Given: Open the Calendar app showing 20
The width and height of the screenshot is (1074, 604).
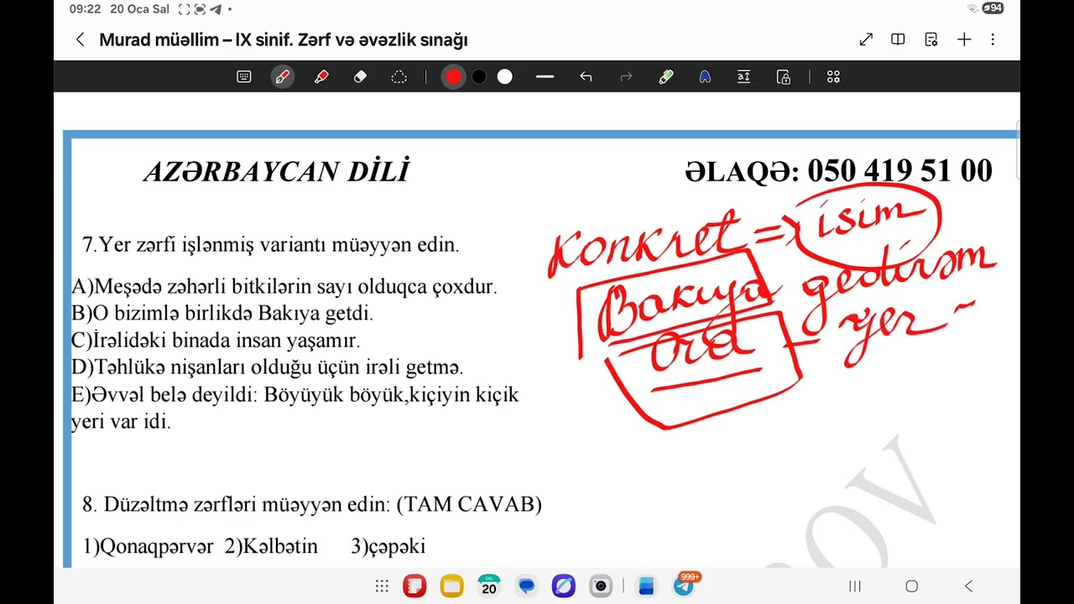Looking at the screenshot, I should (x=489, y=586).
